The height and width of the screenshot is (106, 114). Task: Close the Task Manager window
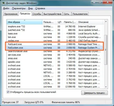(x=108, y=2)
